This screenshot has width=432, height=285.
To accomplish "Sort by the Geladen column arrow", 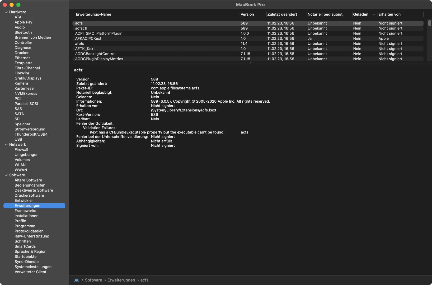I will [373, 15].
